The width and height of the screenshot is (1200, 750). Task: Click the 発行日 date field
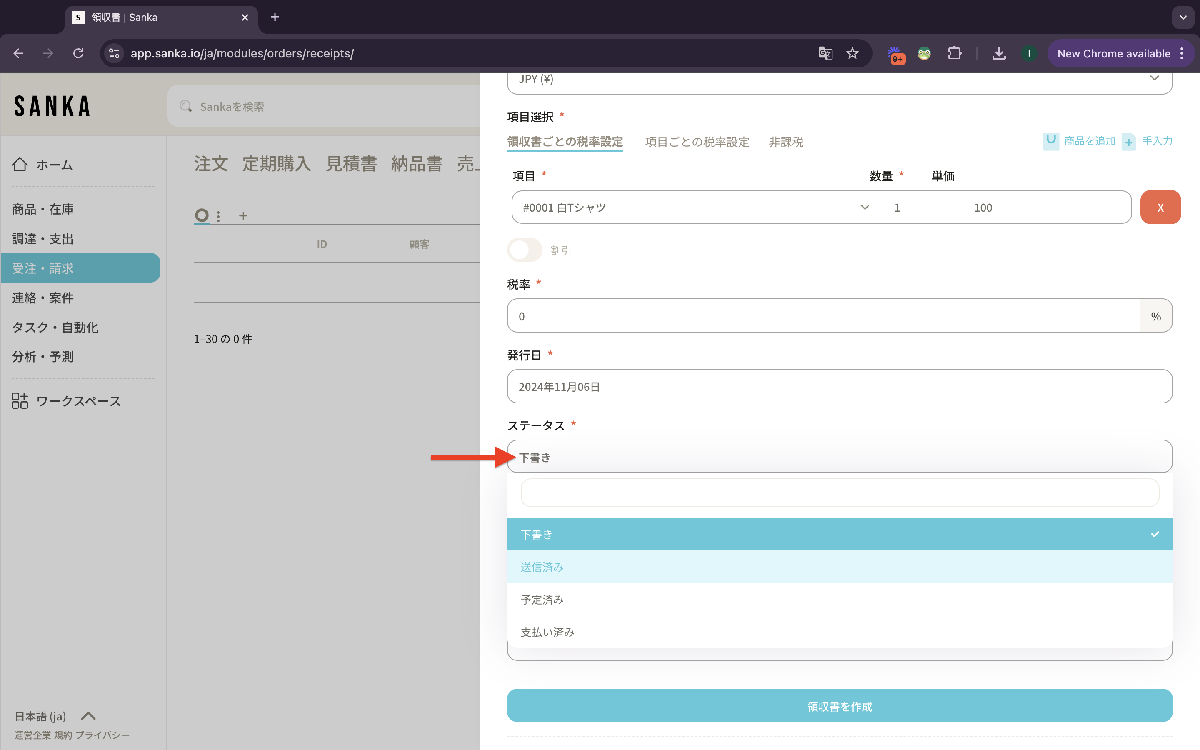pos(839,386)
